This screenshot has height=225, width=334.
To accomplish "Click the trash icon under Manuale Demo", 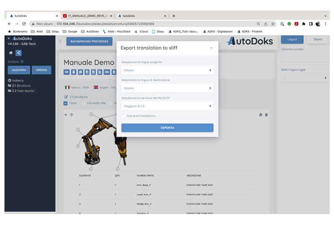I will tap(73, 72).
